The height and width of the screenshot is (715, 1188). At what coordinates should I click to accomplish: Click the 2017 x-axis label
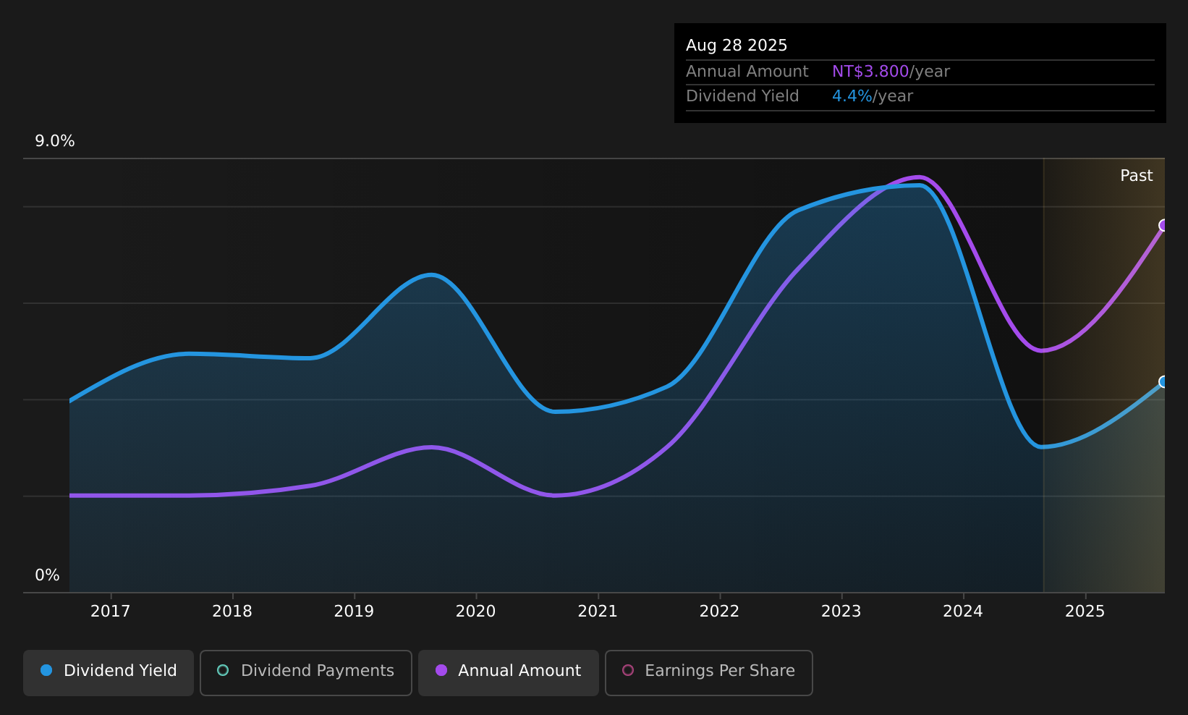pyautogui.click(x=111, y=612)
